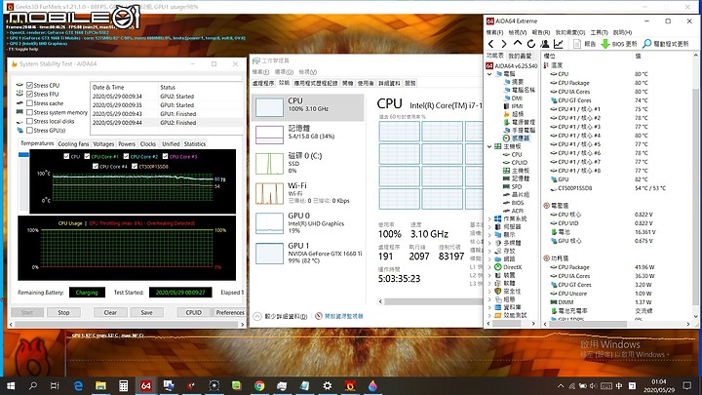
Task: Open the user icon in AIDA64 toolbar
Action: pos(544,44)
